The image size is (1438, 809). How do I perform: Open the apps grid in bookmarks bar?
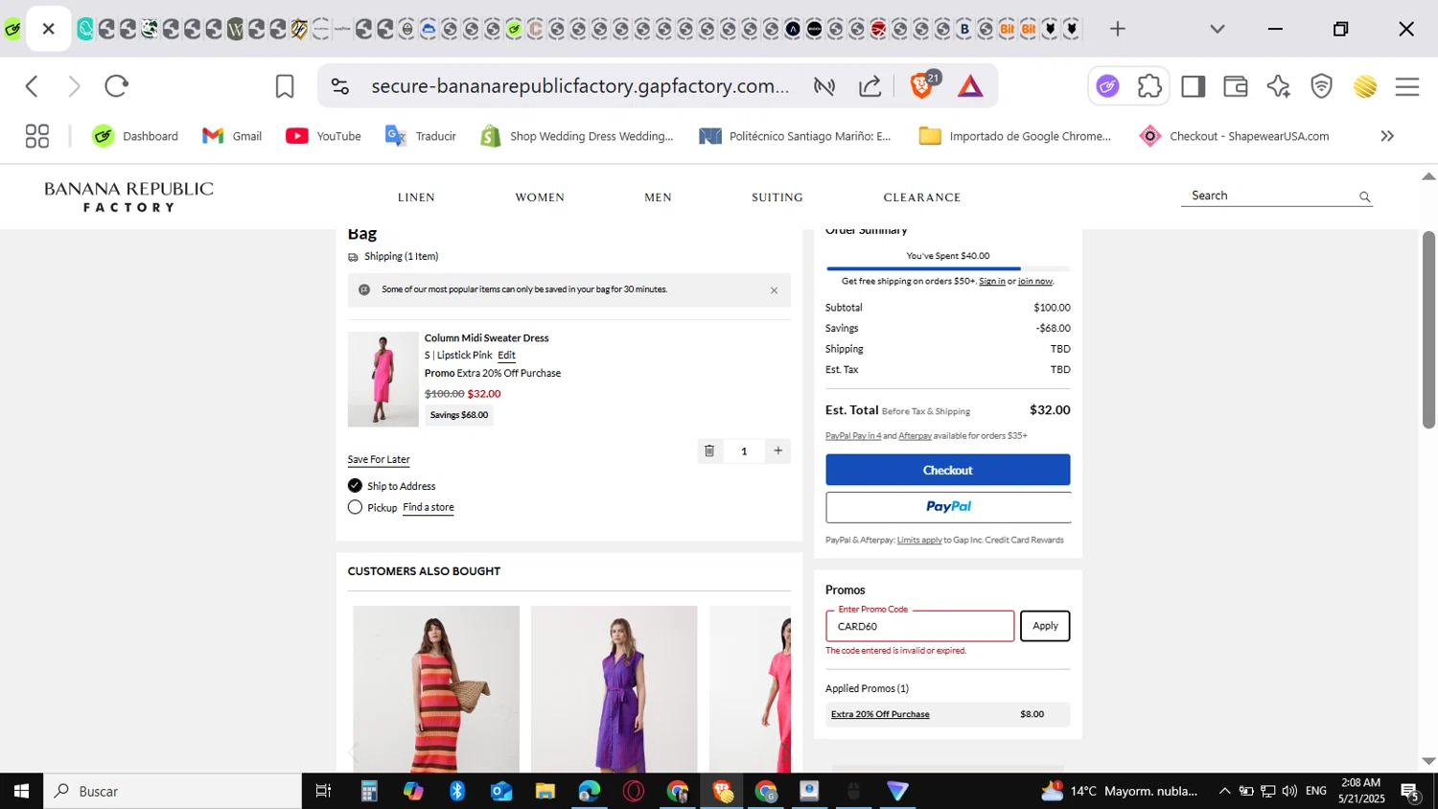[36, 136]
